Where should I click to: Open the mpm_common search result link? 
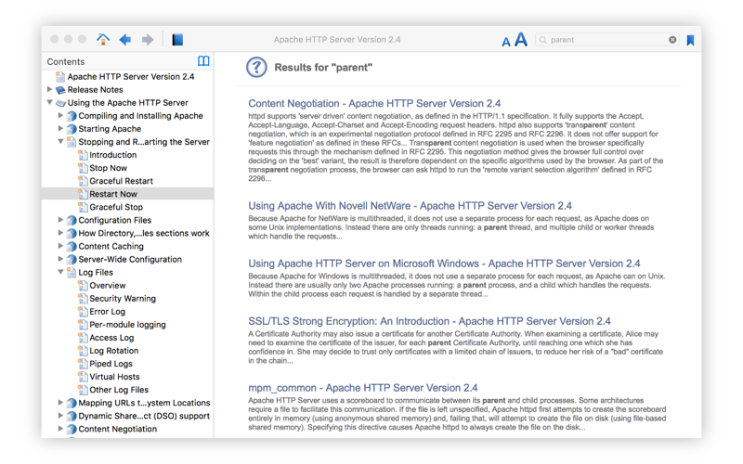[x=363, y=388]
